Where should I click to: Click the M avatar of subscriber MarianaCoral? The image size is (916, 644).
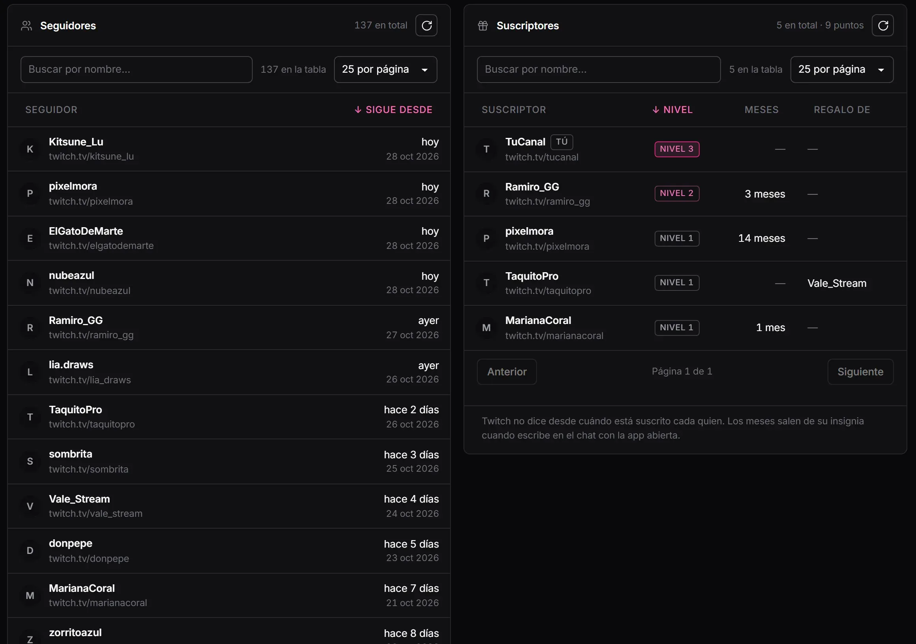tap(486, 328)
